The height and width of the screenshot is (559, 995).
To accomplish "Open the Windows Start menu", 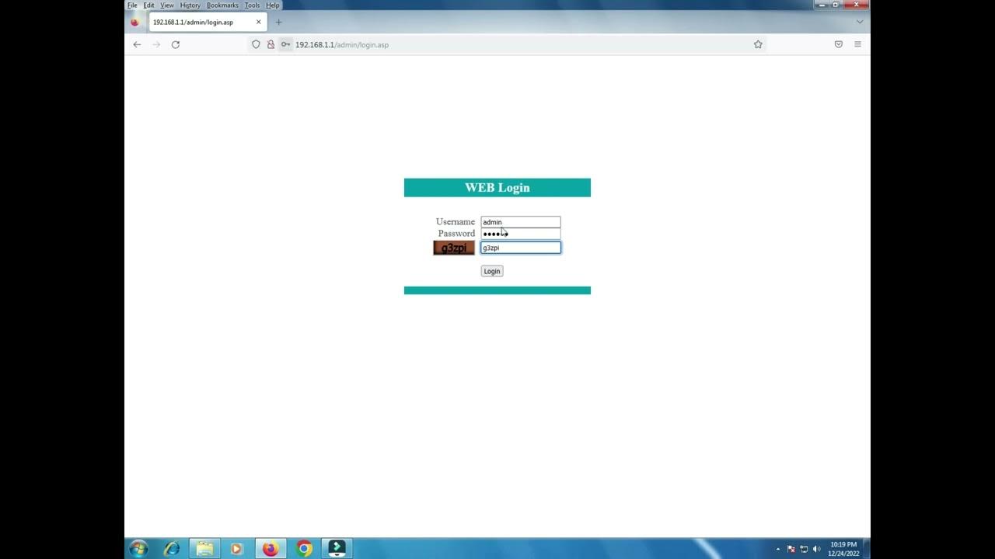I will (139, 549).
